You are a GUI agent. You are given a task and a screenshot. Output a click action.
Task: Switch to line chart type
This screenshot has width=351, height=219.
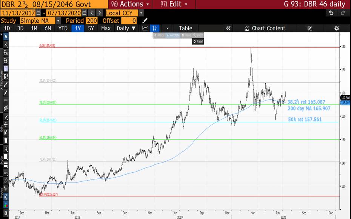145,28
